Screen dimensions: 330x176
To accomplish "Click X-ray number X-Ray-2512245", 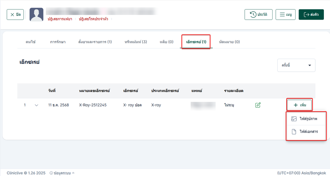I will (x=93, y=105).
